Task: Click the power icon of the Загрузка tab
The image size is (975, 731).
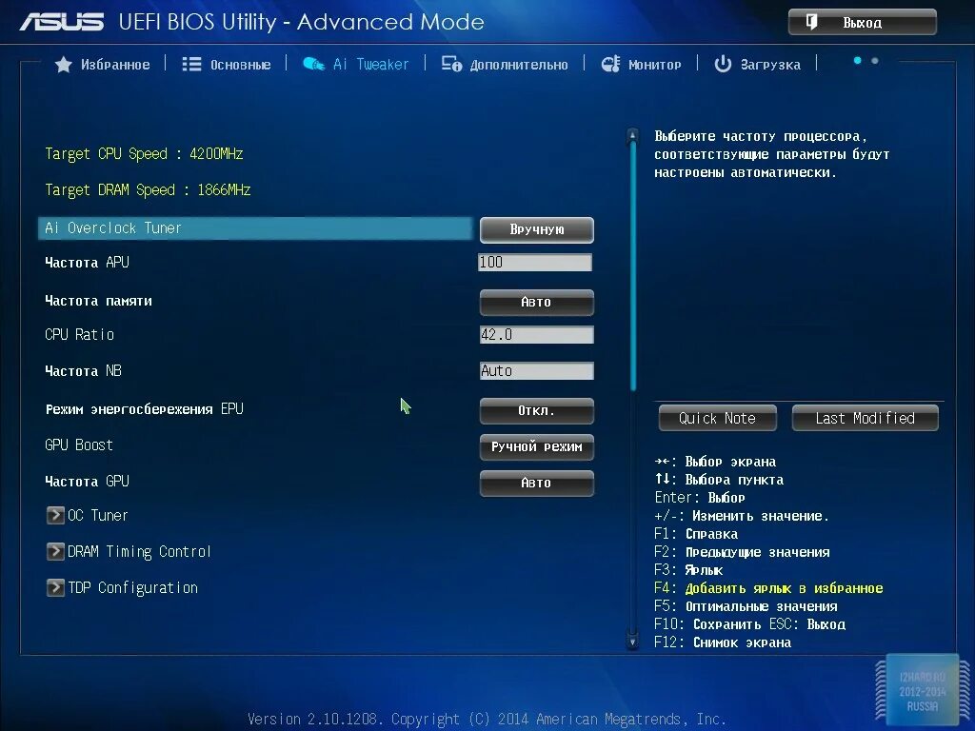Action: click(x=723, y=64)
